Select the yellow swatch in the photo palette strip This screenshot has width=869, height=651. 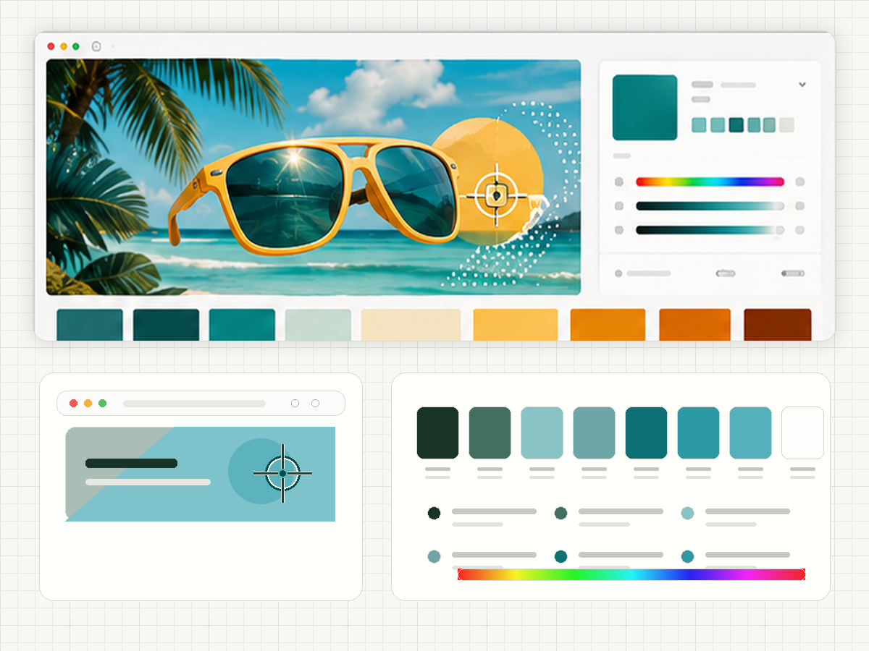pyautogui.click(x=516, y=325)
